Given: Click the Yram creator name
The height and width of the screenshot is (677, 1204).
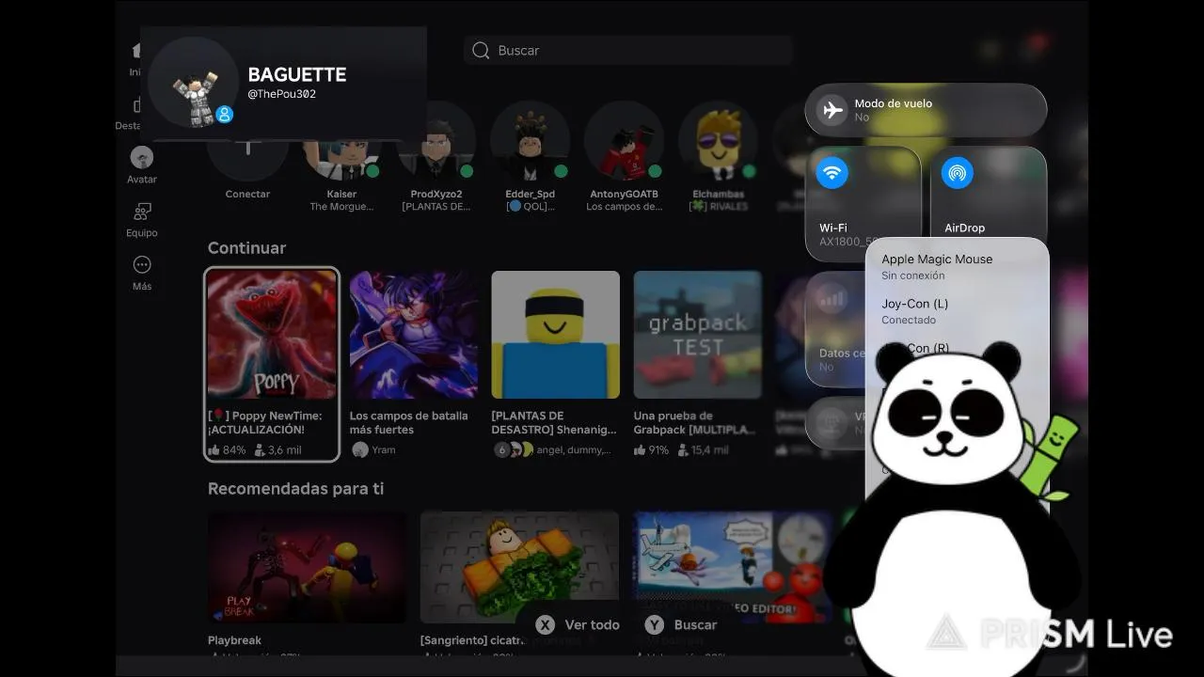Looking at the screenshot, I should [383, 450].
